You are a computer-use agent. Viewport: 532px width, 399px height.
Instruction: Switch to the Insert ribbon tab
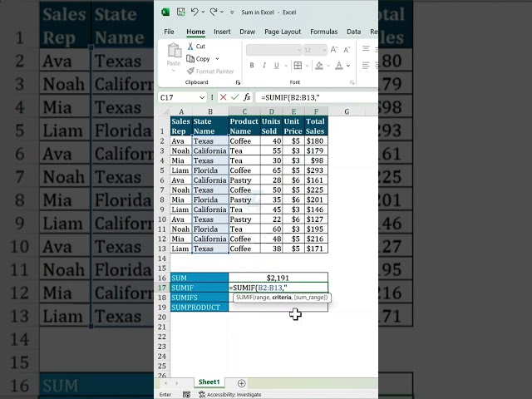222,32
